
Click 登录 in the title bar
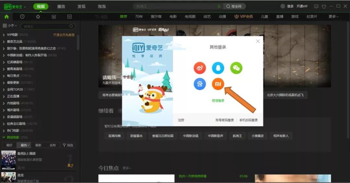pos(290,6)
